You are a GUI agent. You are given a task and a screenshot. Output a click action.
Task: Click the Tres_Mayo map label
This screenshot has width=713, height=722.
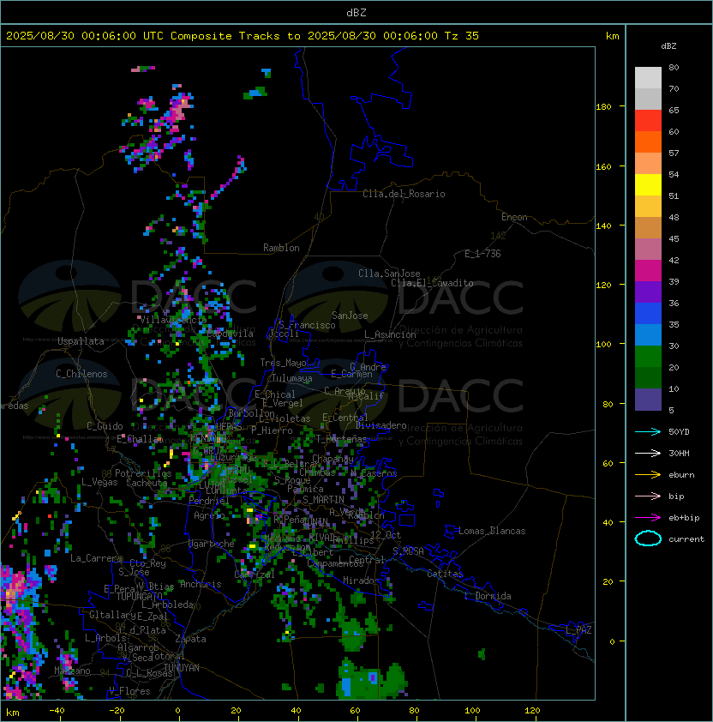(283, 363)
